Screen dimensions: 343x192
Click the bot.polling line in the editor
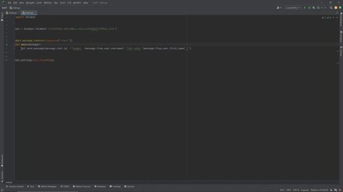pos(34,60)
